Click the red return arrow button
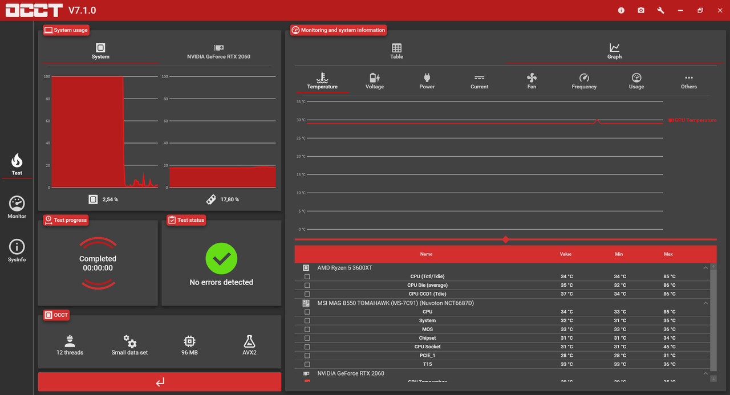Screen dimensions: 730x395 point(160,382)
